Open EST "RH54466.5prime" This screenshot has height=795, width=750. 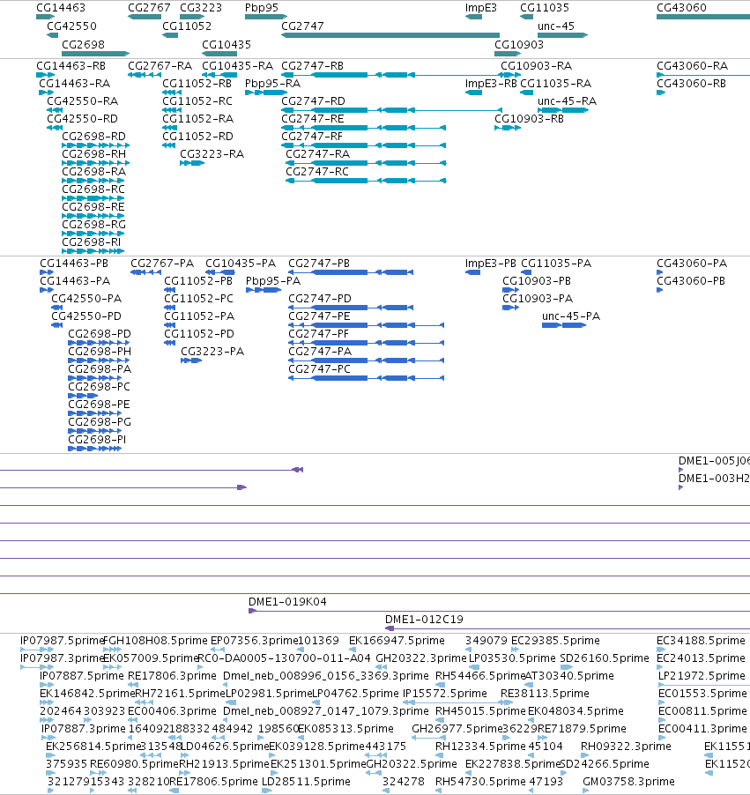[480, 676]
